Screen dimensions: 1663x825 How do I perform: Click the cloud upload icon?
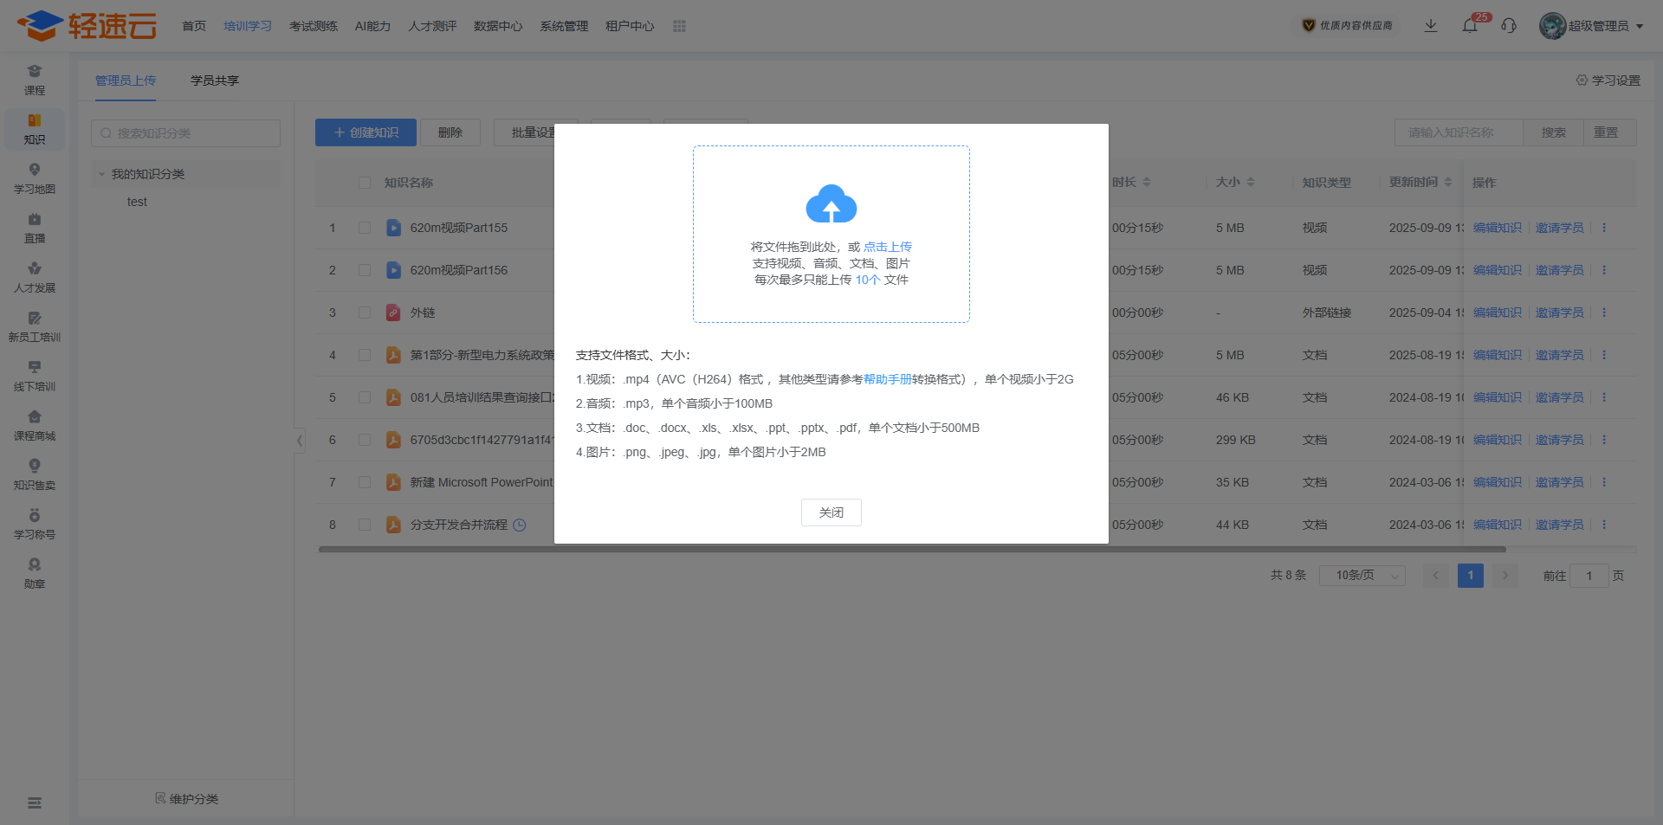[x=831, y=205]
